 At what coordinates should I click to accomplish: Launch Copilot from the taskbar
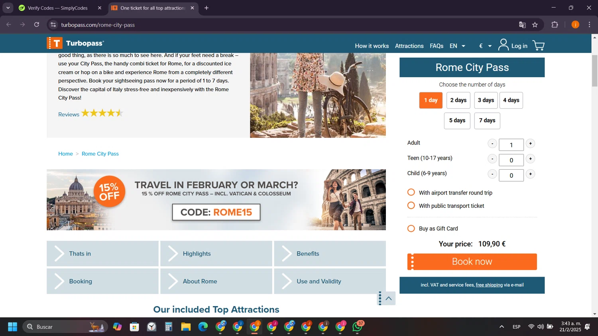click(x=117, y=327)
